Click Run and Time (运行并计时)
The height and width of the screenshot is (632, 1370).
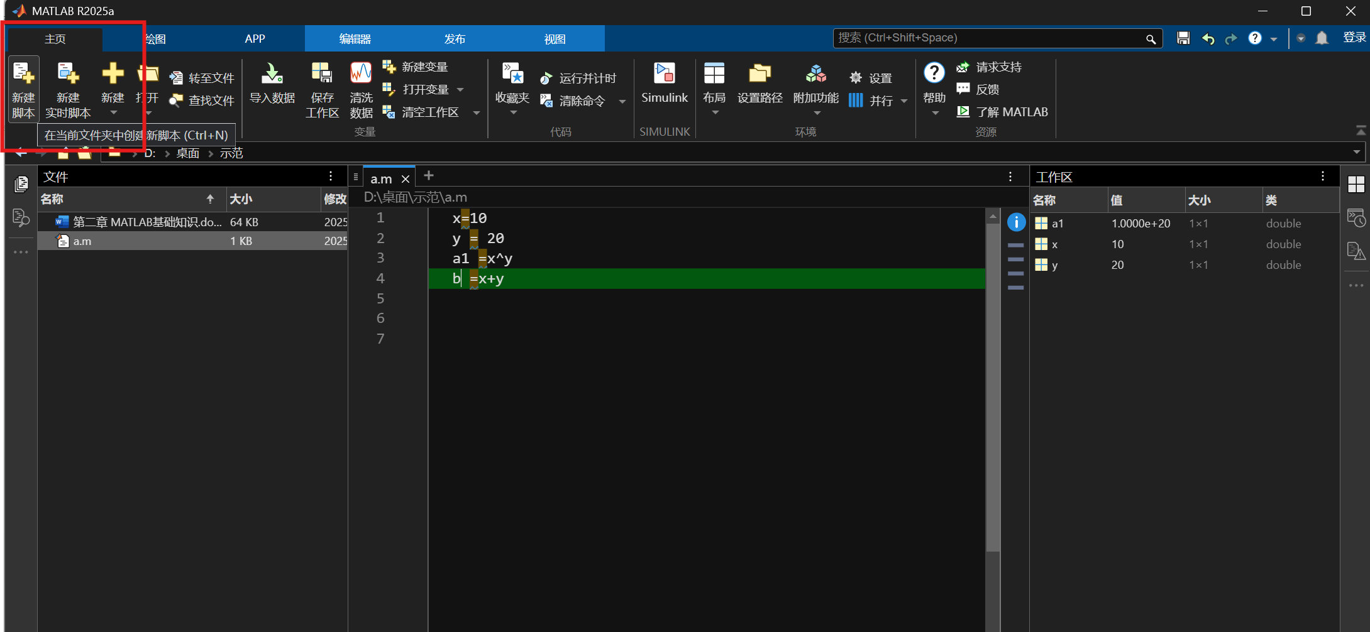pos(578,78)
